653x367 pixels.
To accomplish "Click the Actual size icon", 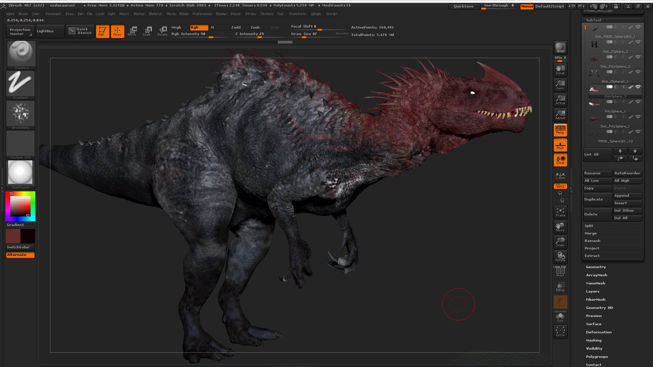I will click(x=560, y=99).
